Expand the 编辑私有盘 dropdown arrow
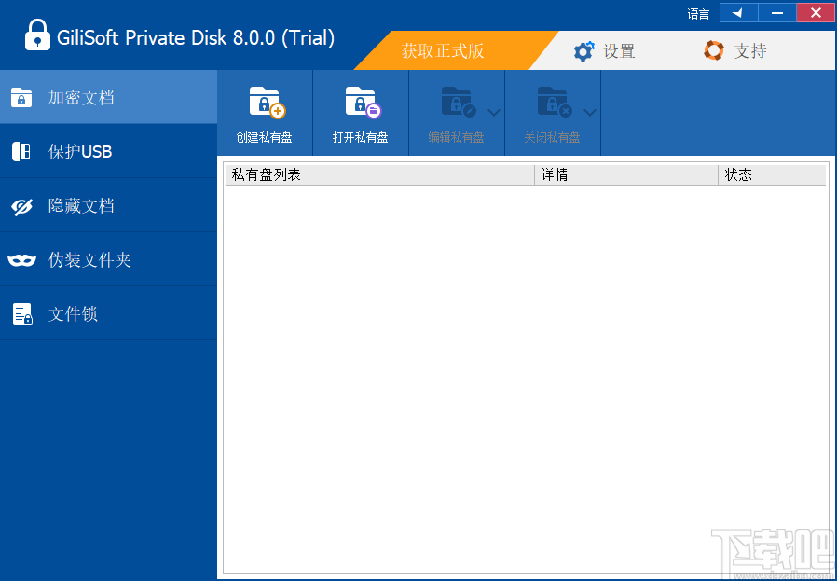The height and width of the screenshot is (581, 837). (491, 113)
